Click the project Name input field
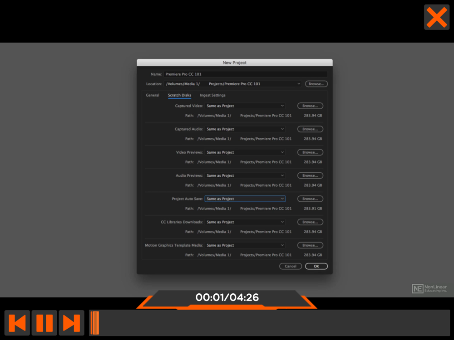454x340 pixels. pyautogui.click(x=246, y=74)
